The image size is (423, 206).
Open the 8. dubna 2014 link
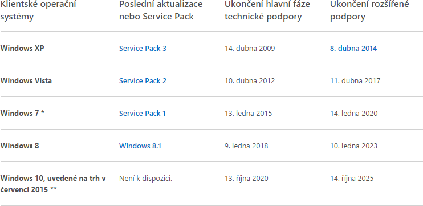click(x=353, y=49)
